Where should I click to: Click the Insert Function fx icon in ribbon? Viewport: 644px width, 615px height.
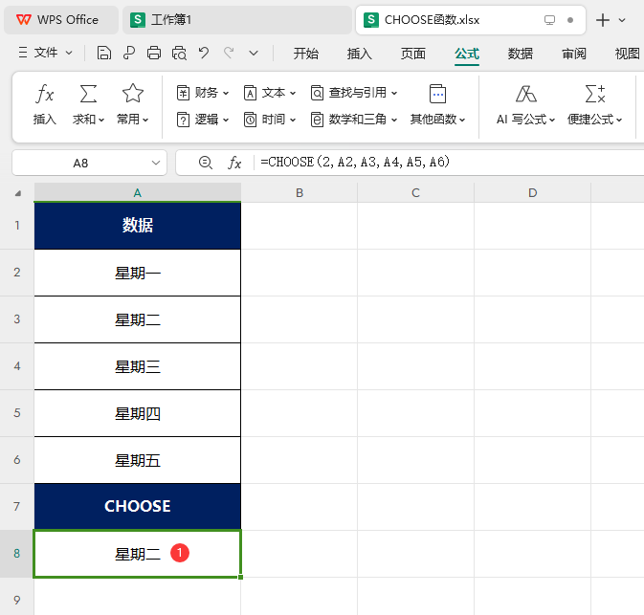pyautogui.click(x=44, y=95)
